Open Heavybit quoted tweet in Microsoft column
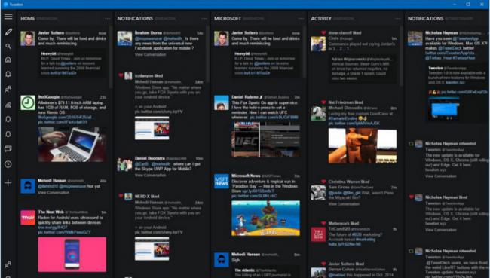 pos(265,63)
